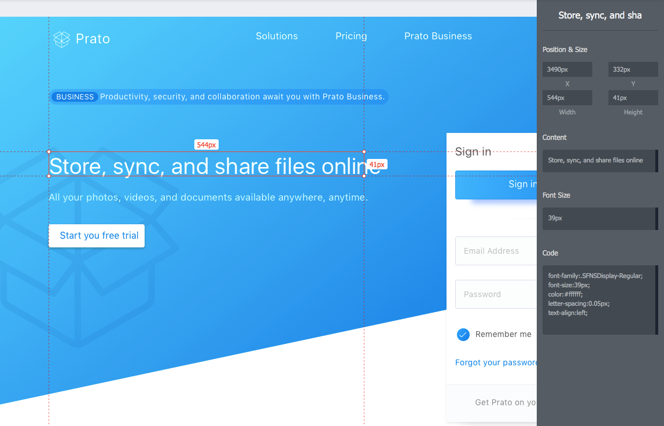This screenshot has width=664, height=426.
Task: Click the blue Sign in button
Action: click(x=496, y=184)
